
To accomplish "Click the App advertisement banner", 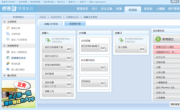I will (19, 94).
